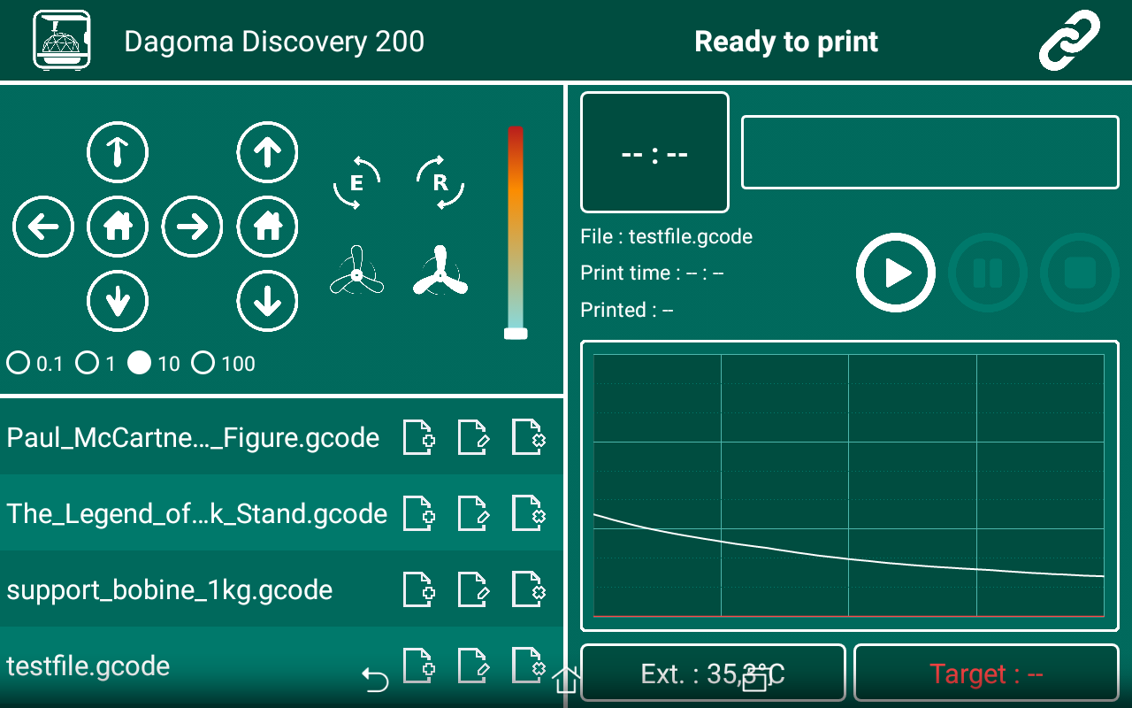Retract filament with the R icon
1132x708 pixels.
click(440, 183)
